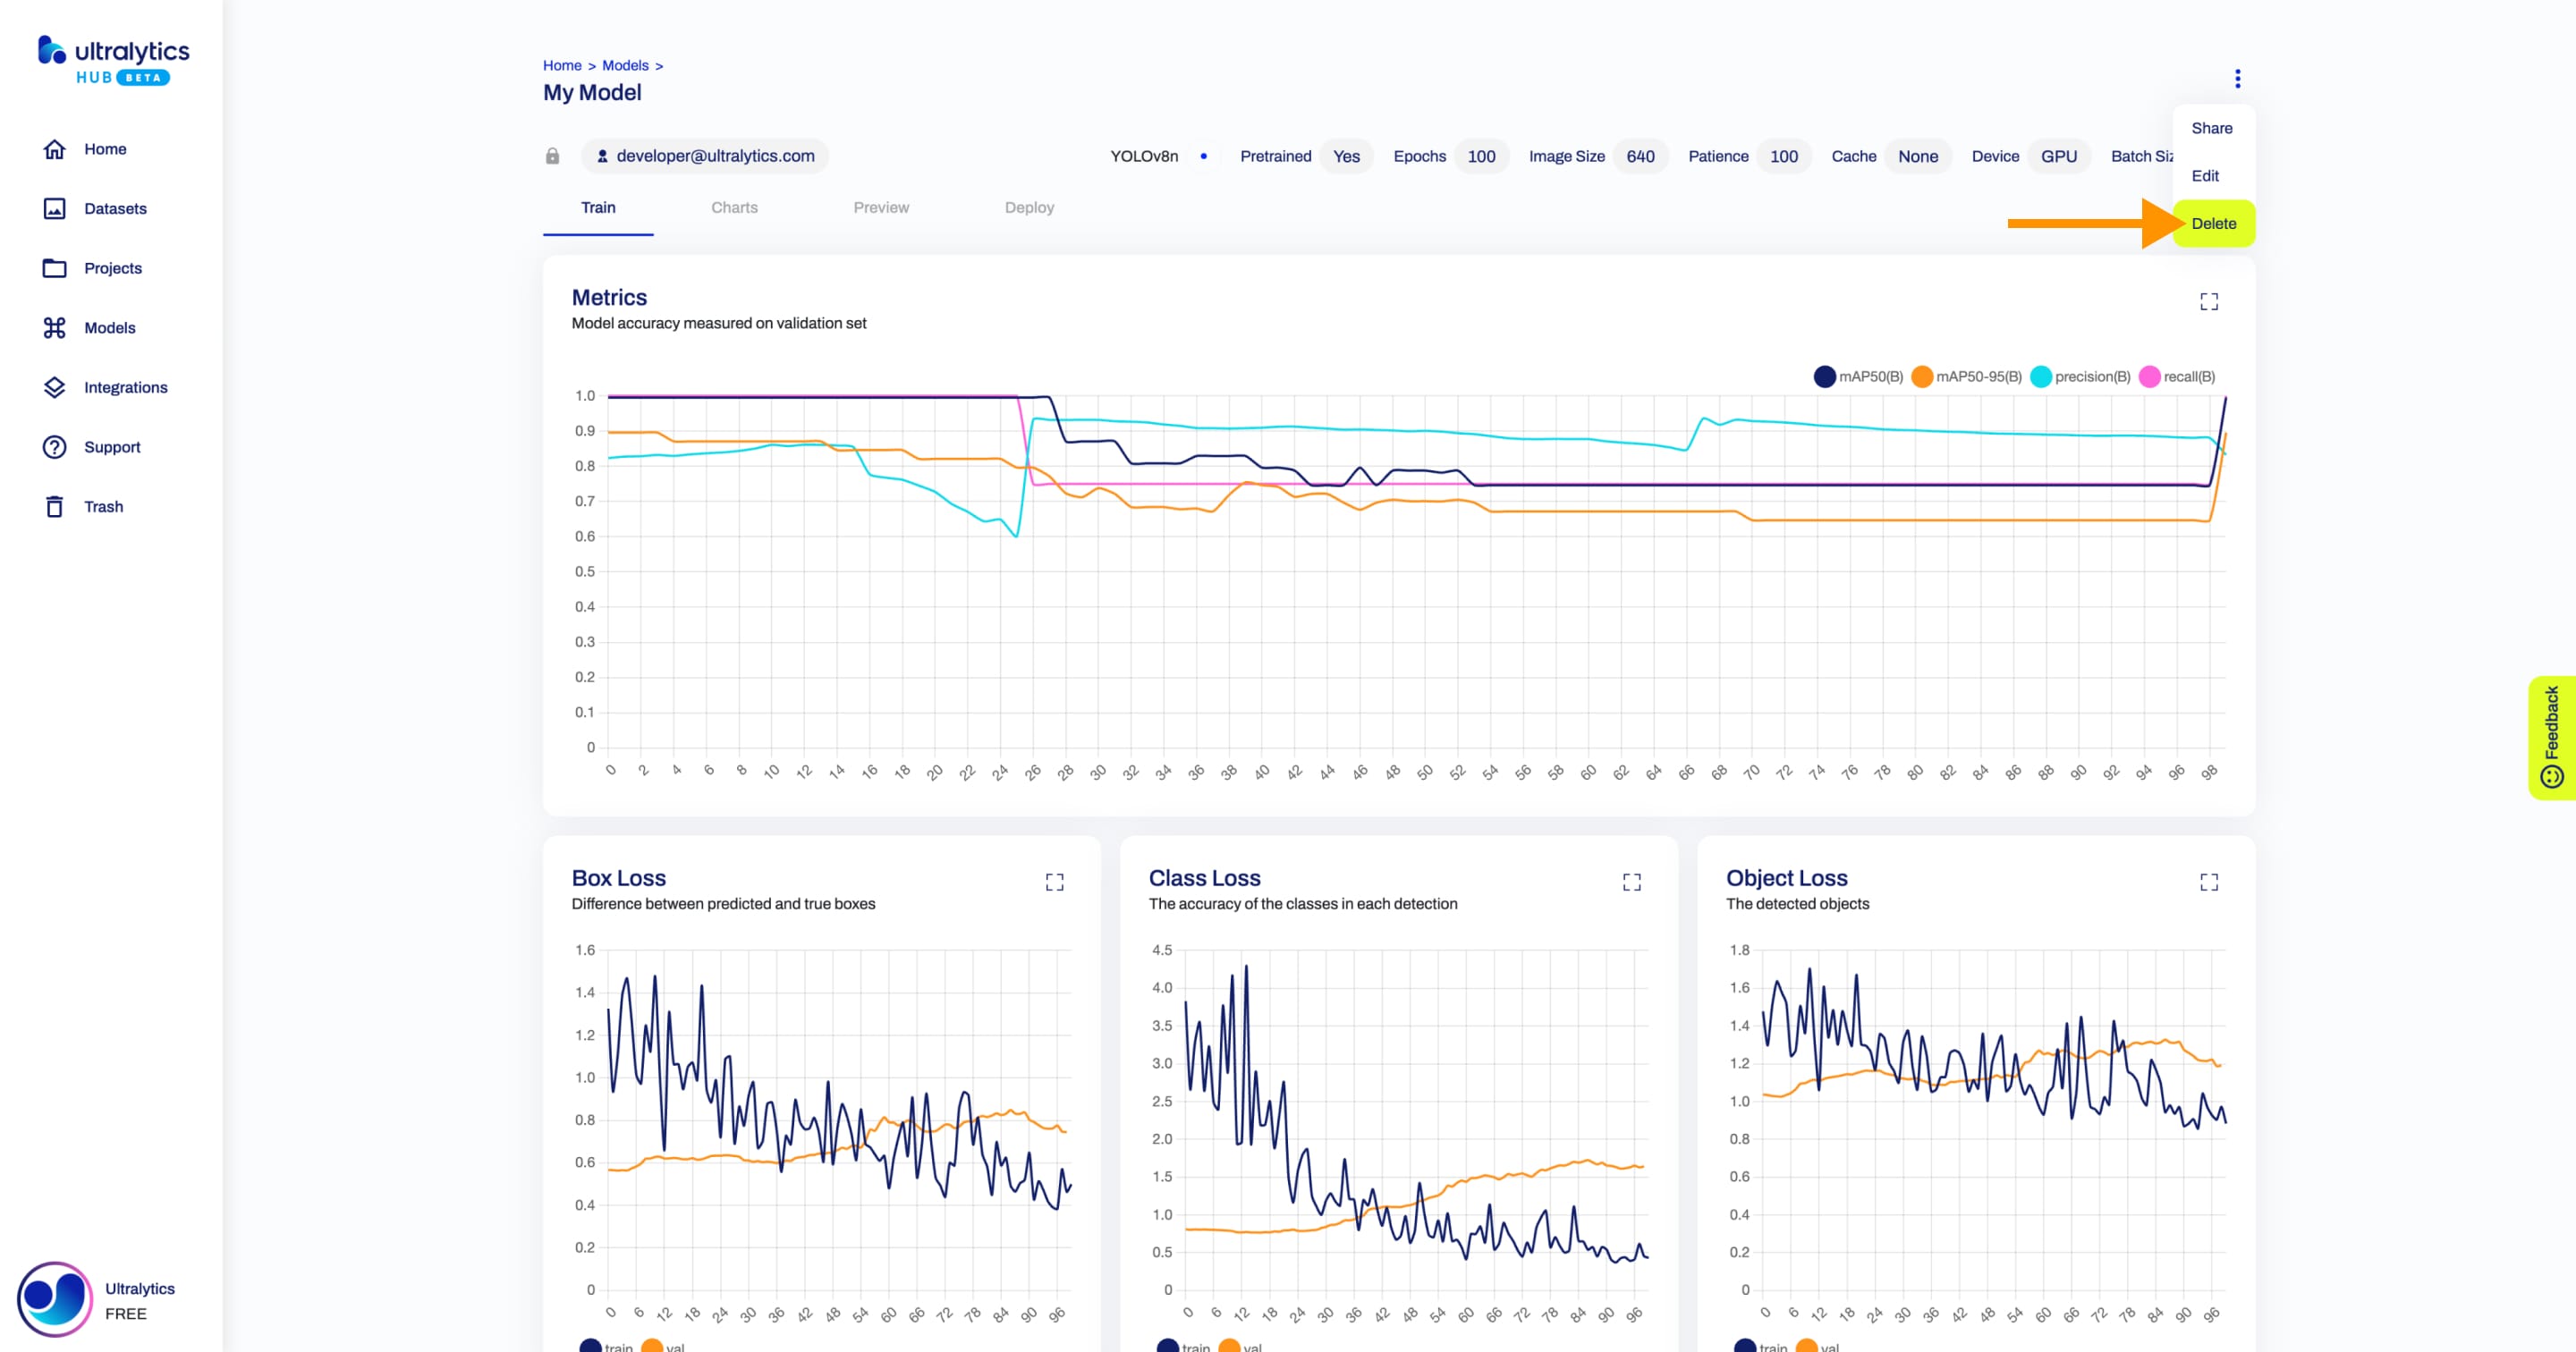Viewport: 2576px width, 1352px height.
Task: Toggle precision(B) metric in chart legend
Action: 2079,375
